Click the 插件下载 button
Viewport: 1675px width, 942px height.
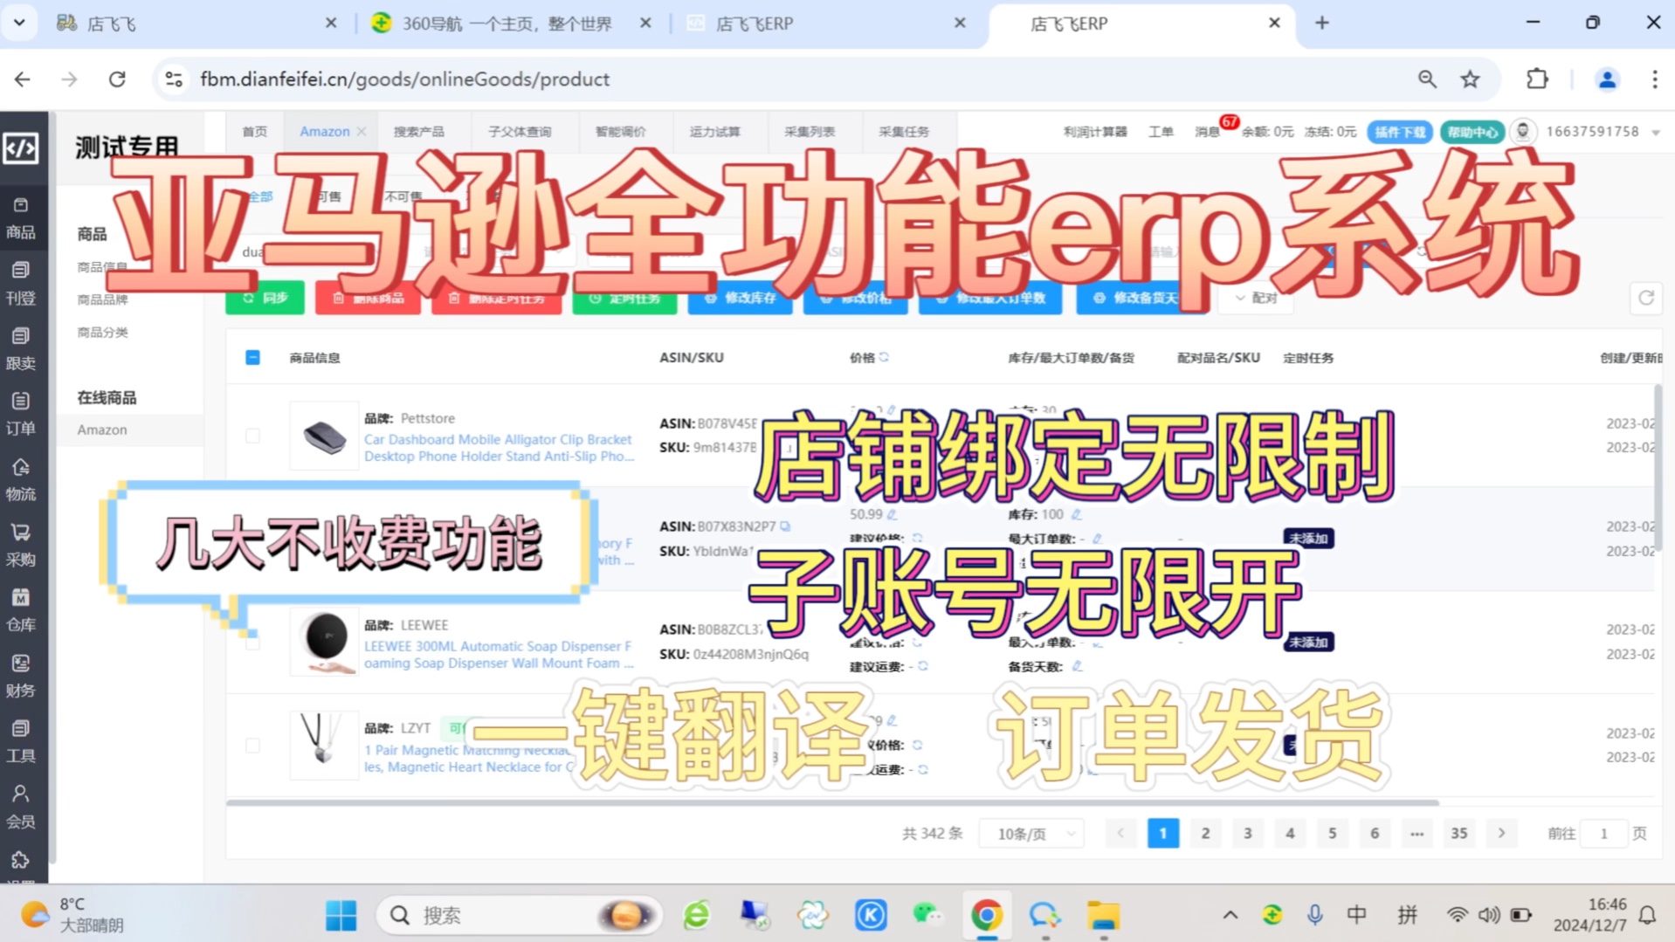click(x=1400, y=132)
